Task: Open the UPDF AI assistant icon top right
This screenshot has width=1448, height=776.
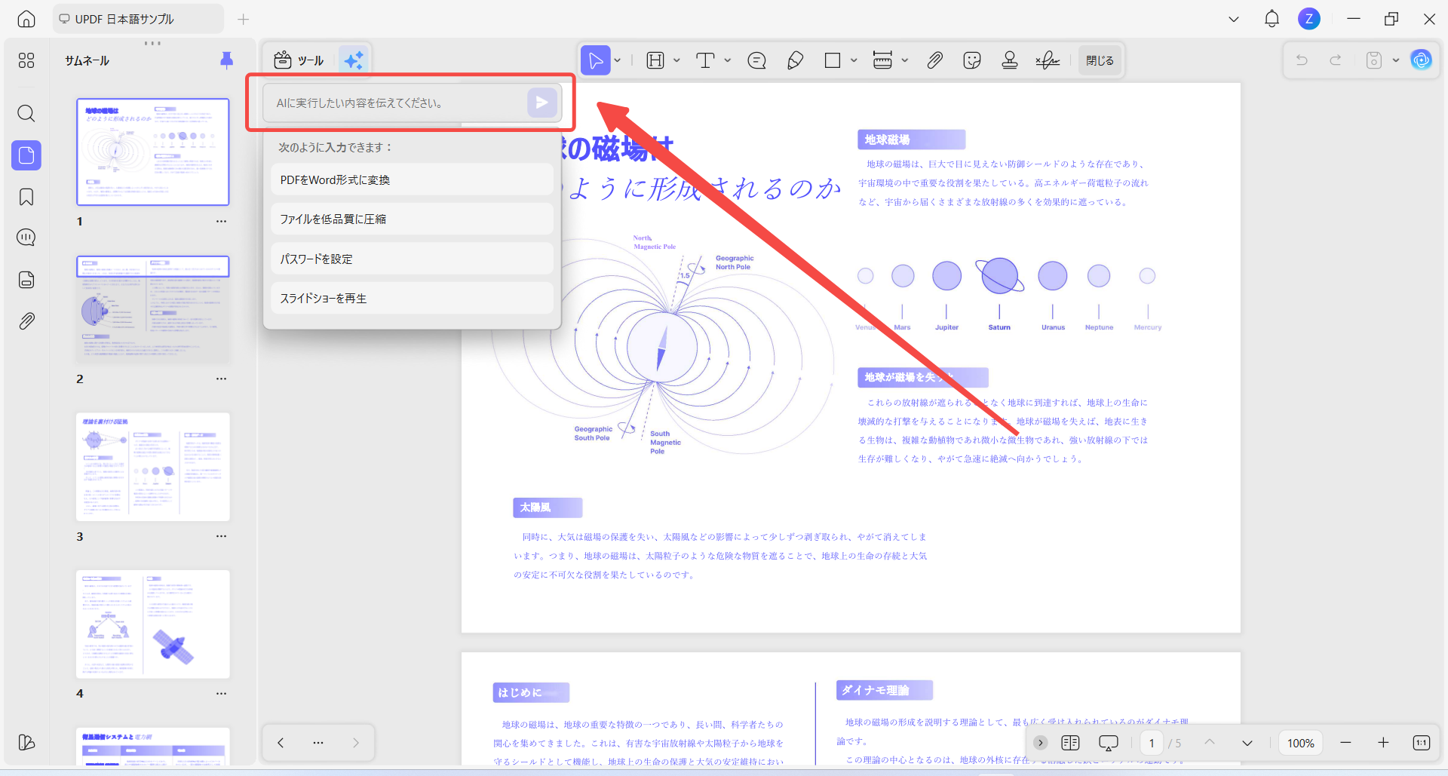Action: tap(1422, 60)
